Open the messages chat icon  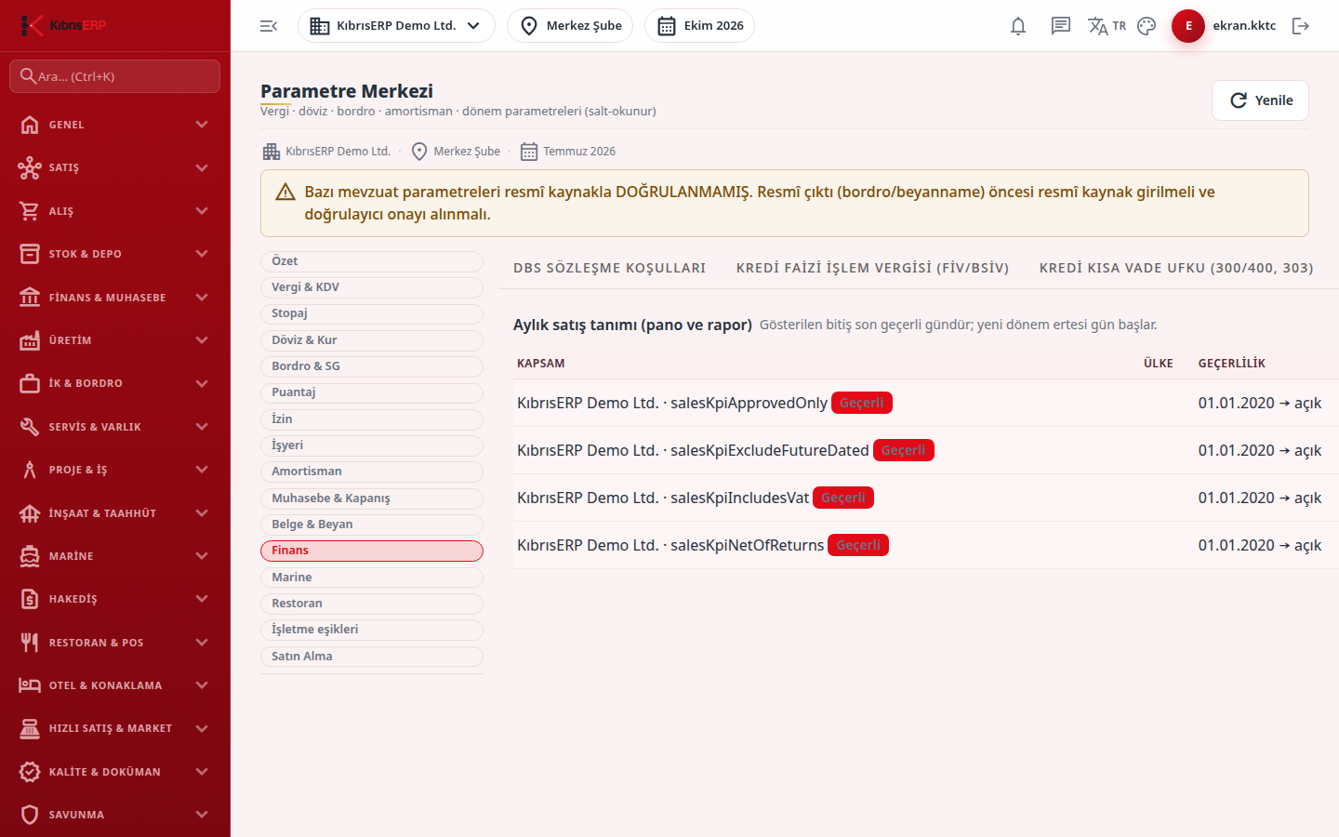(1061, 26)
